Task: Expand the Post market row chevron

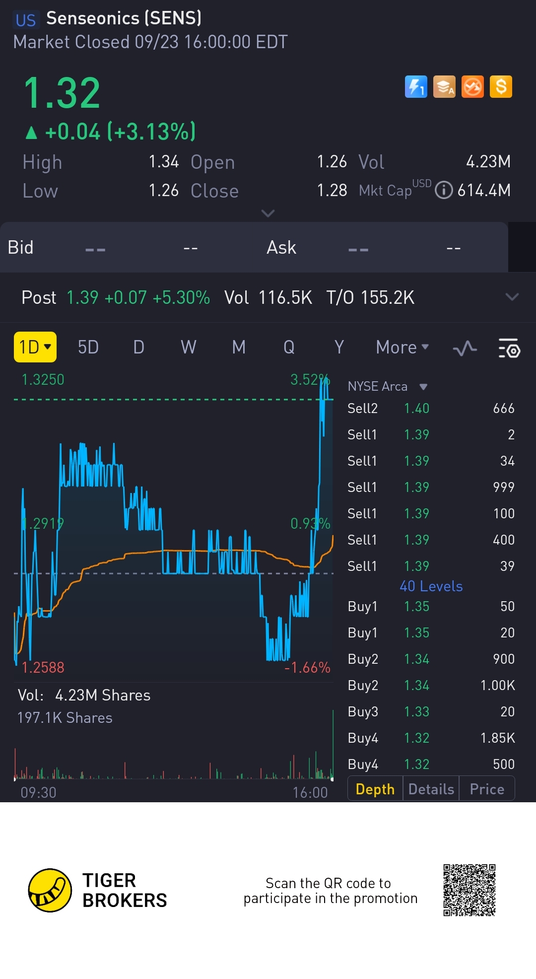Action: [x=512, y=297]
